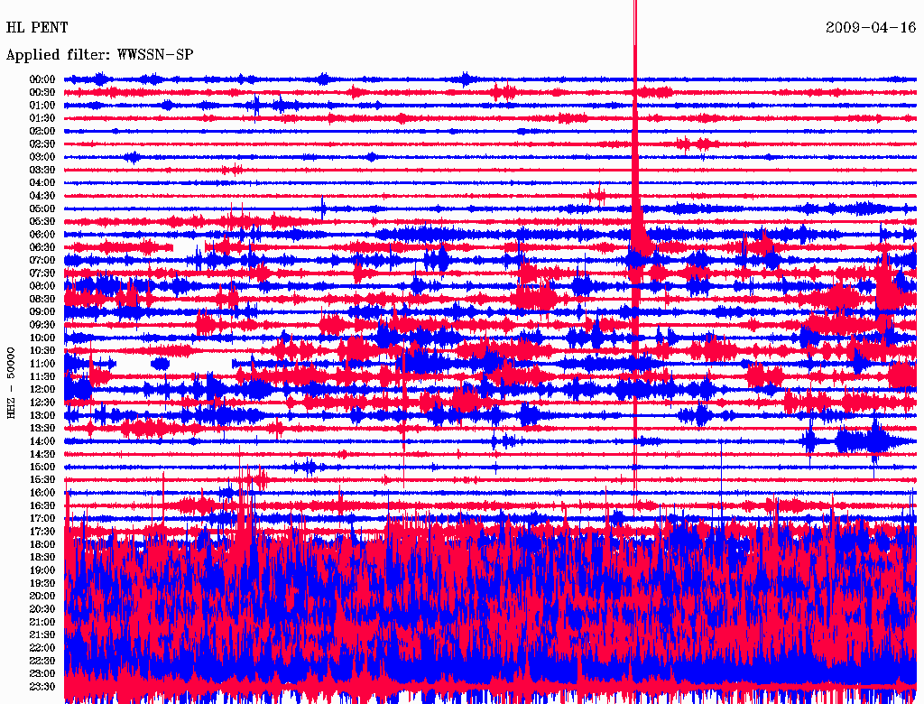This screenshot has width=924, height=704.
Task: Click the 13:30 time label
Action: point(42,428)
